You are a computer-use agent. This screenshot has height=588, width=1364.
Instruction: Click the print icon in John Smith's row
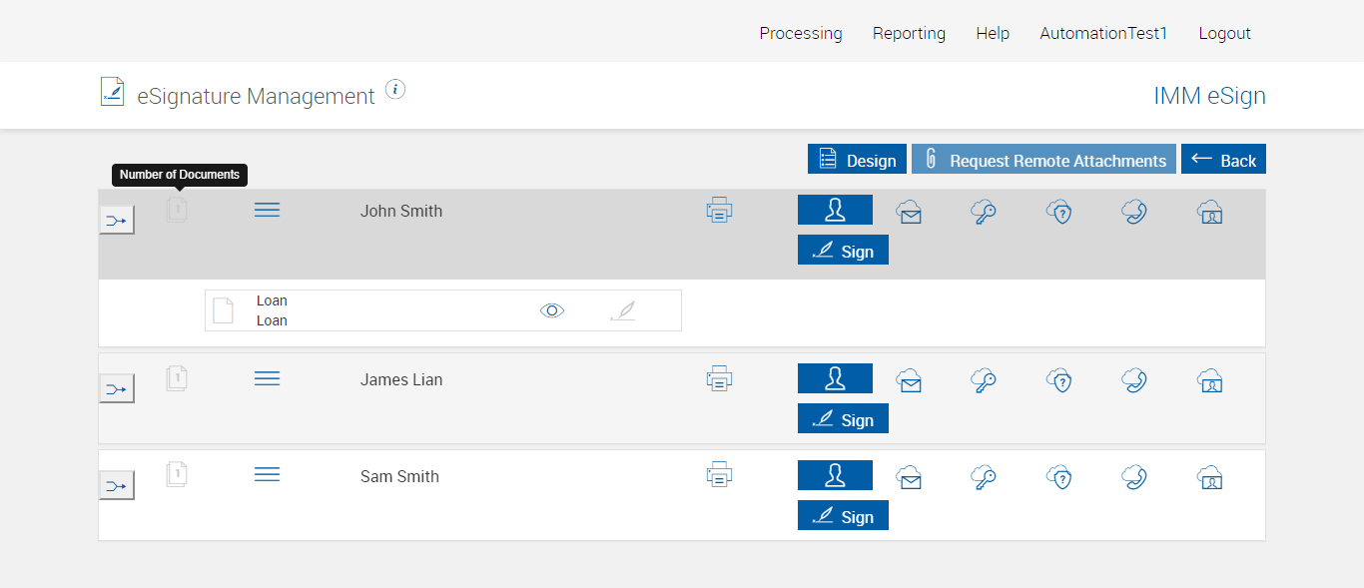click(x=719, y=211)
